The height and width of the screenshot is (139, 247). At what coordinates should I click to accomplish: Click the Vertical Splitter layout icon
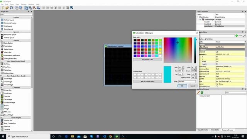coord(56,8)
